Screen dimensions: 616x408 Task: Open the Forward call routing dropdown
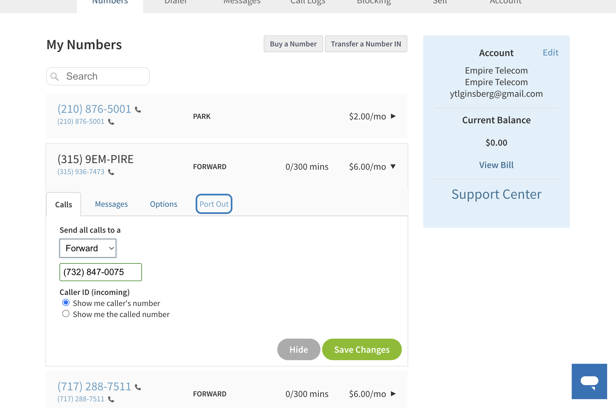coord(88,248)
